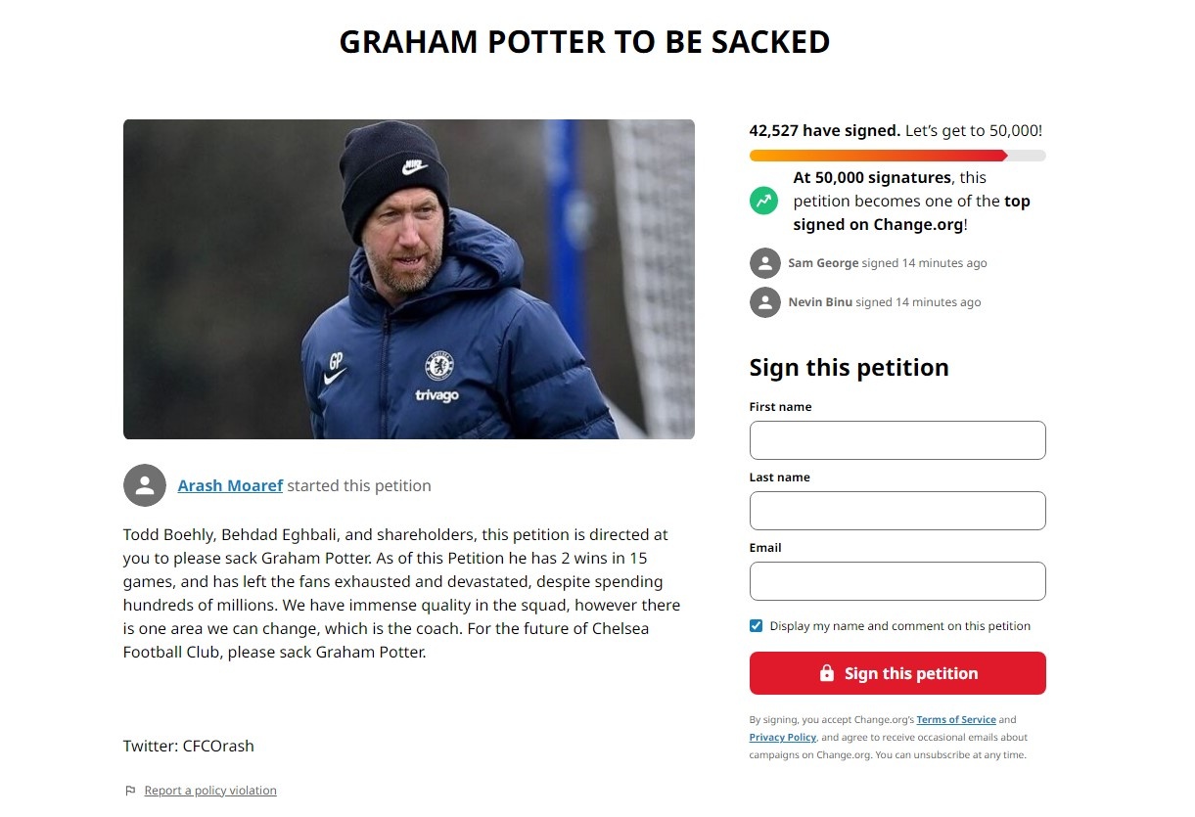Visit Arash Moaref's petition starter profile
The width and height of the screenshot is (1195, 817).
[x=230, y=484]
